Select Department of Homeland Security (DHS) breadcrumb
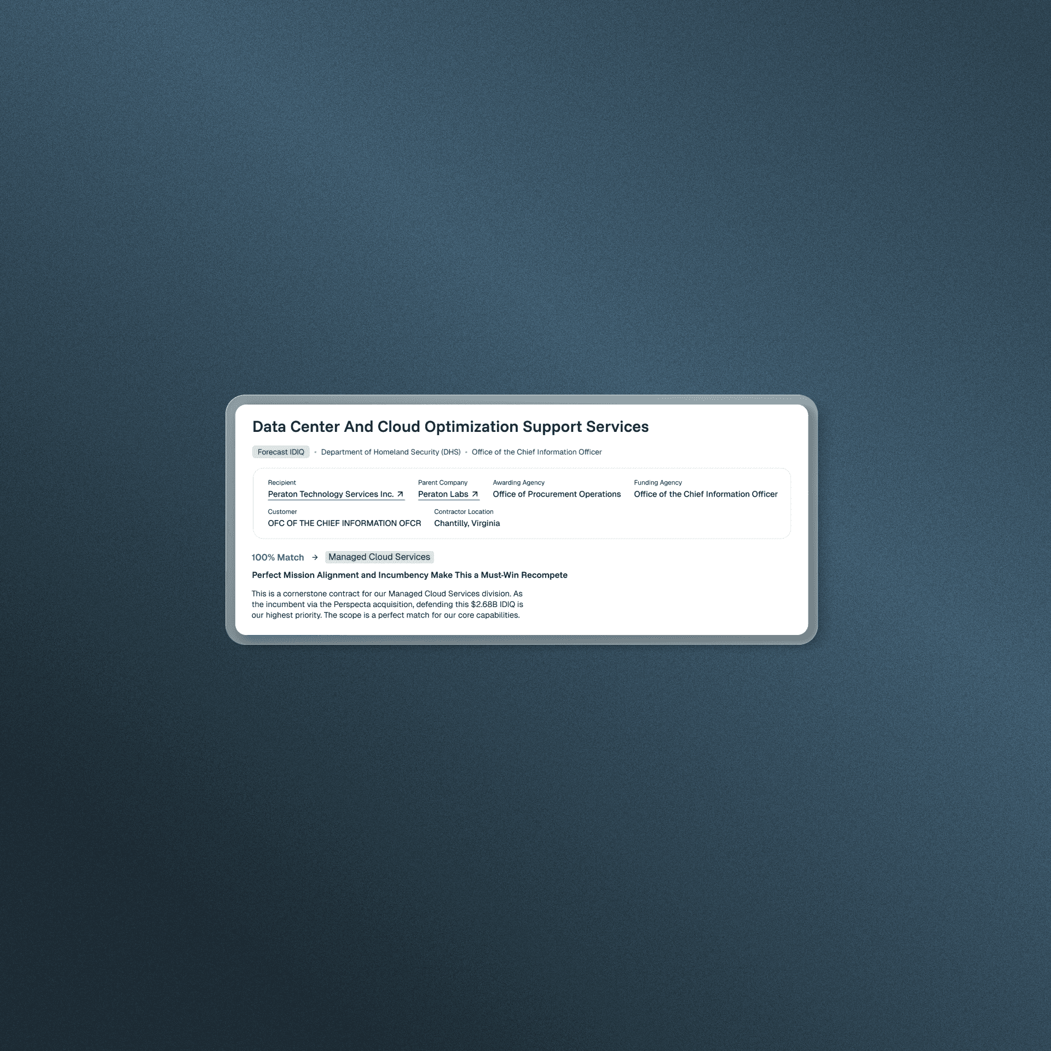The image size is (1051, 1051). pos(390,452)
